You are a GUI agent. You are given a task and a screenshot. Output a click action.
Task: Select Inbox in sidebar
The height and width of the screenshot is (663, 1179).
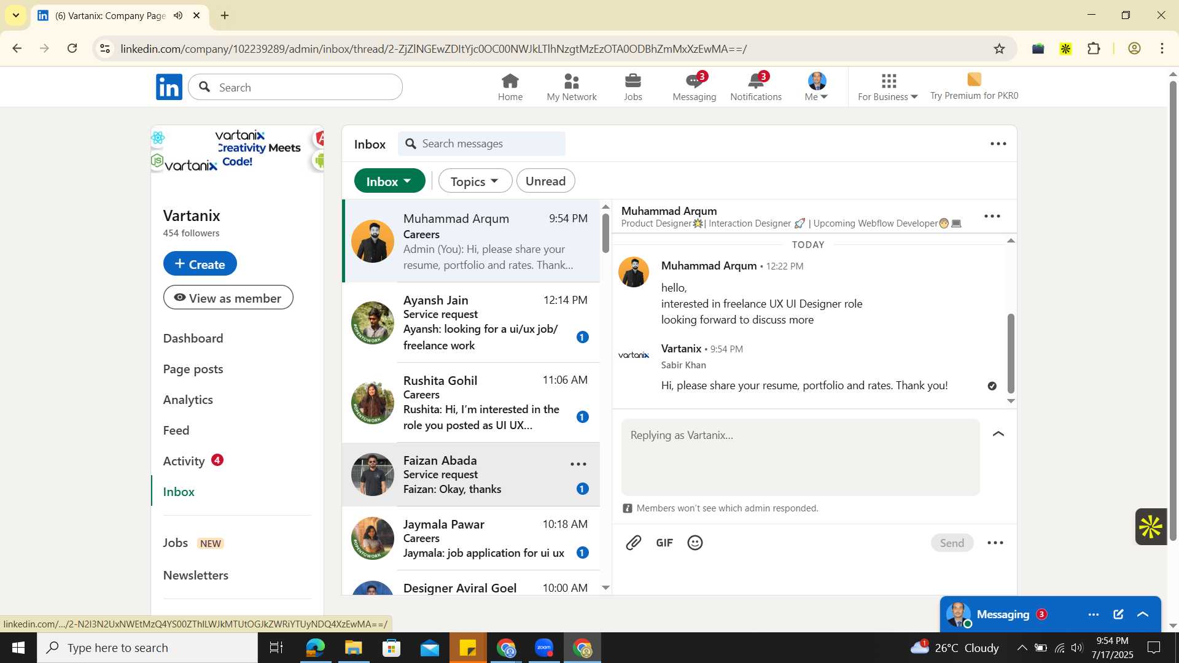tap(179, 492)
